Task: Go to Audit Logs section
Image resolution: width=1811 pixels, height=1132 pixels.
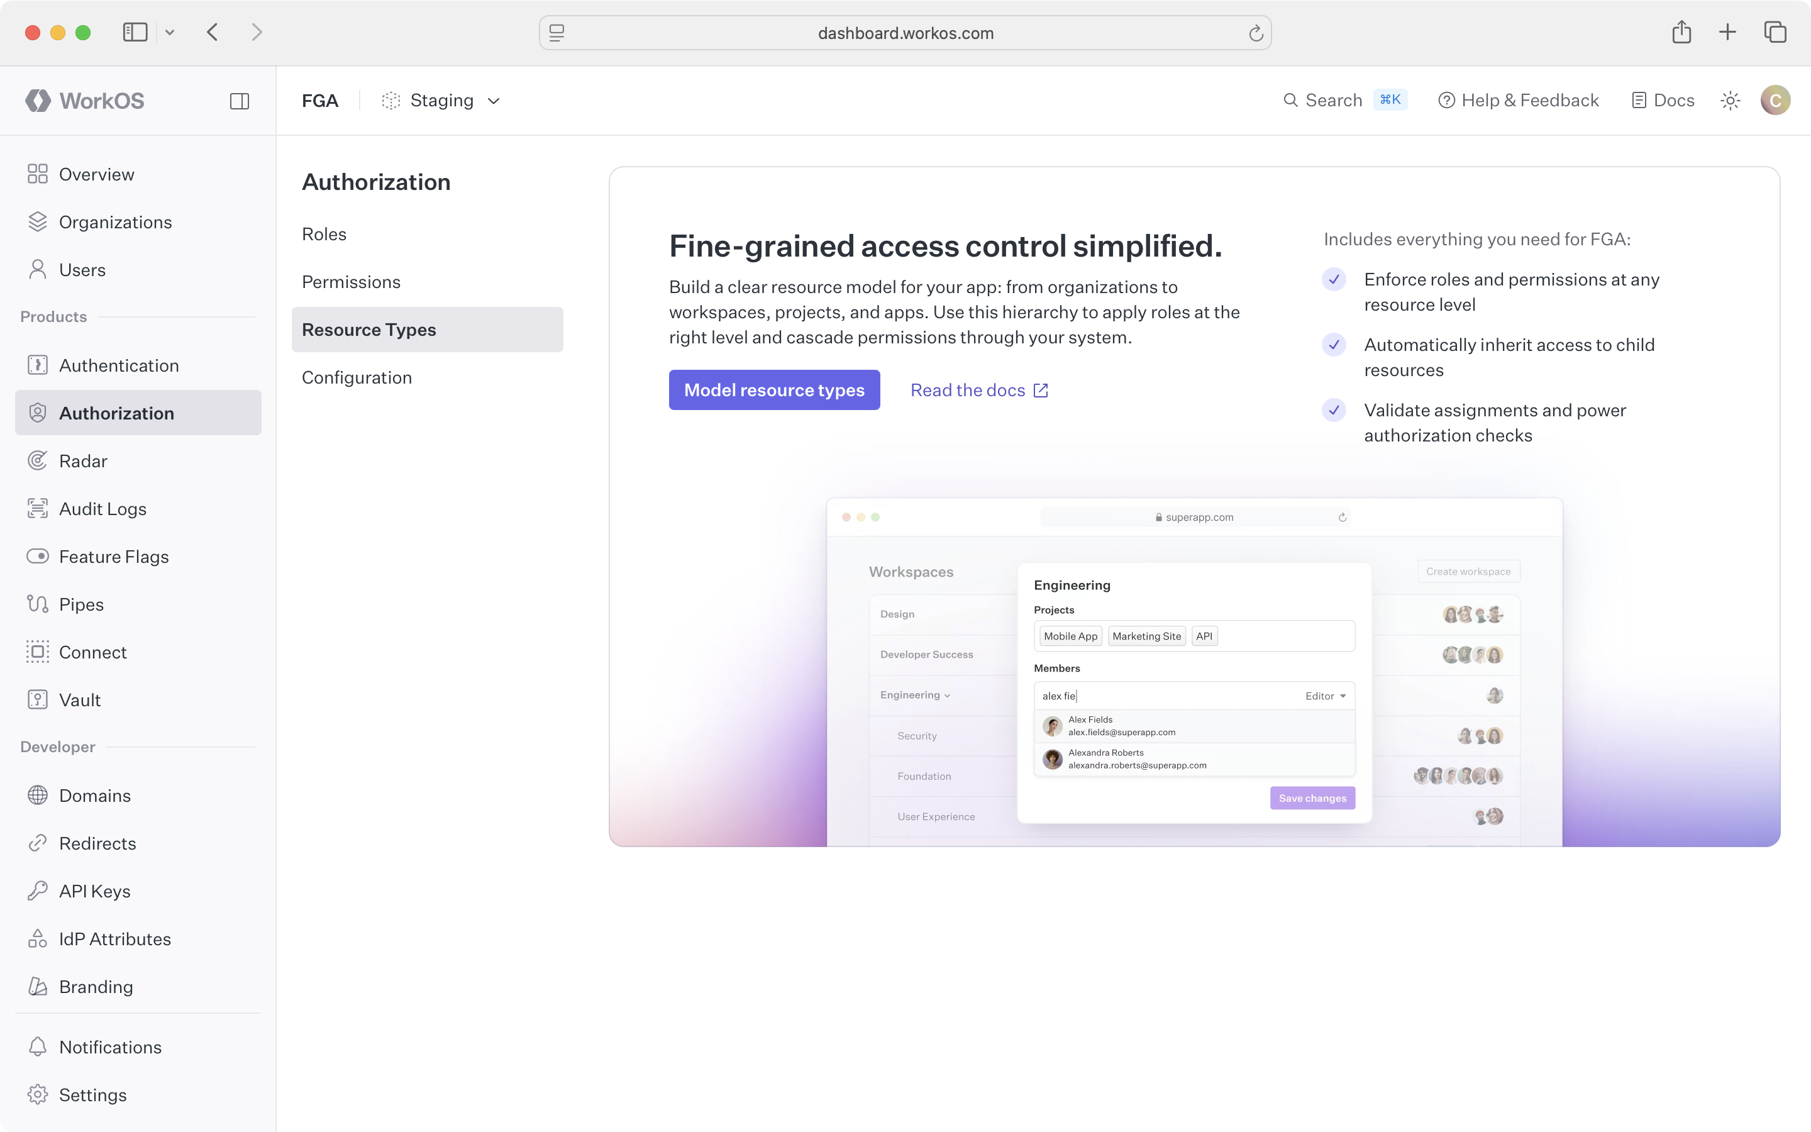Action: pos(102,508)
